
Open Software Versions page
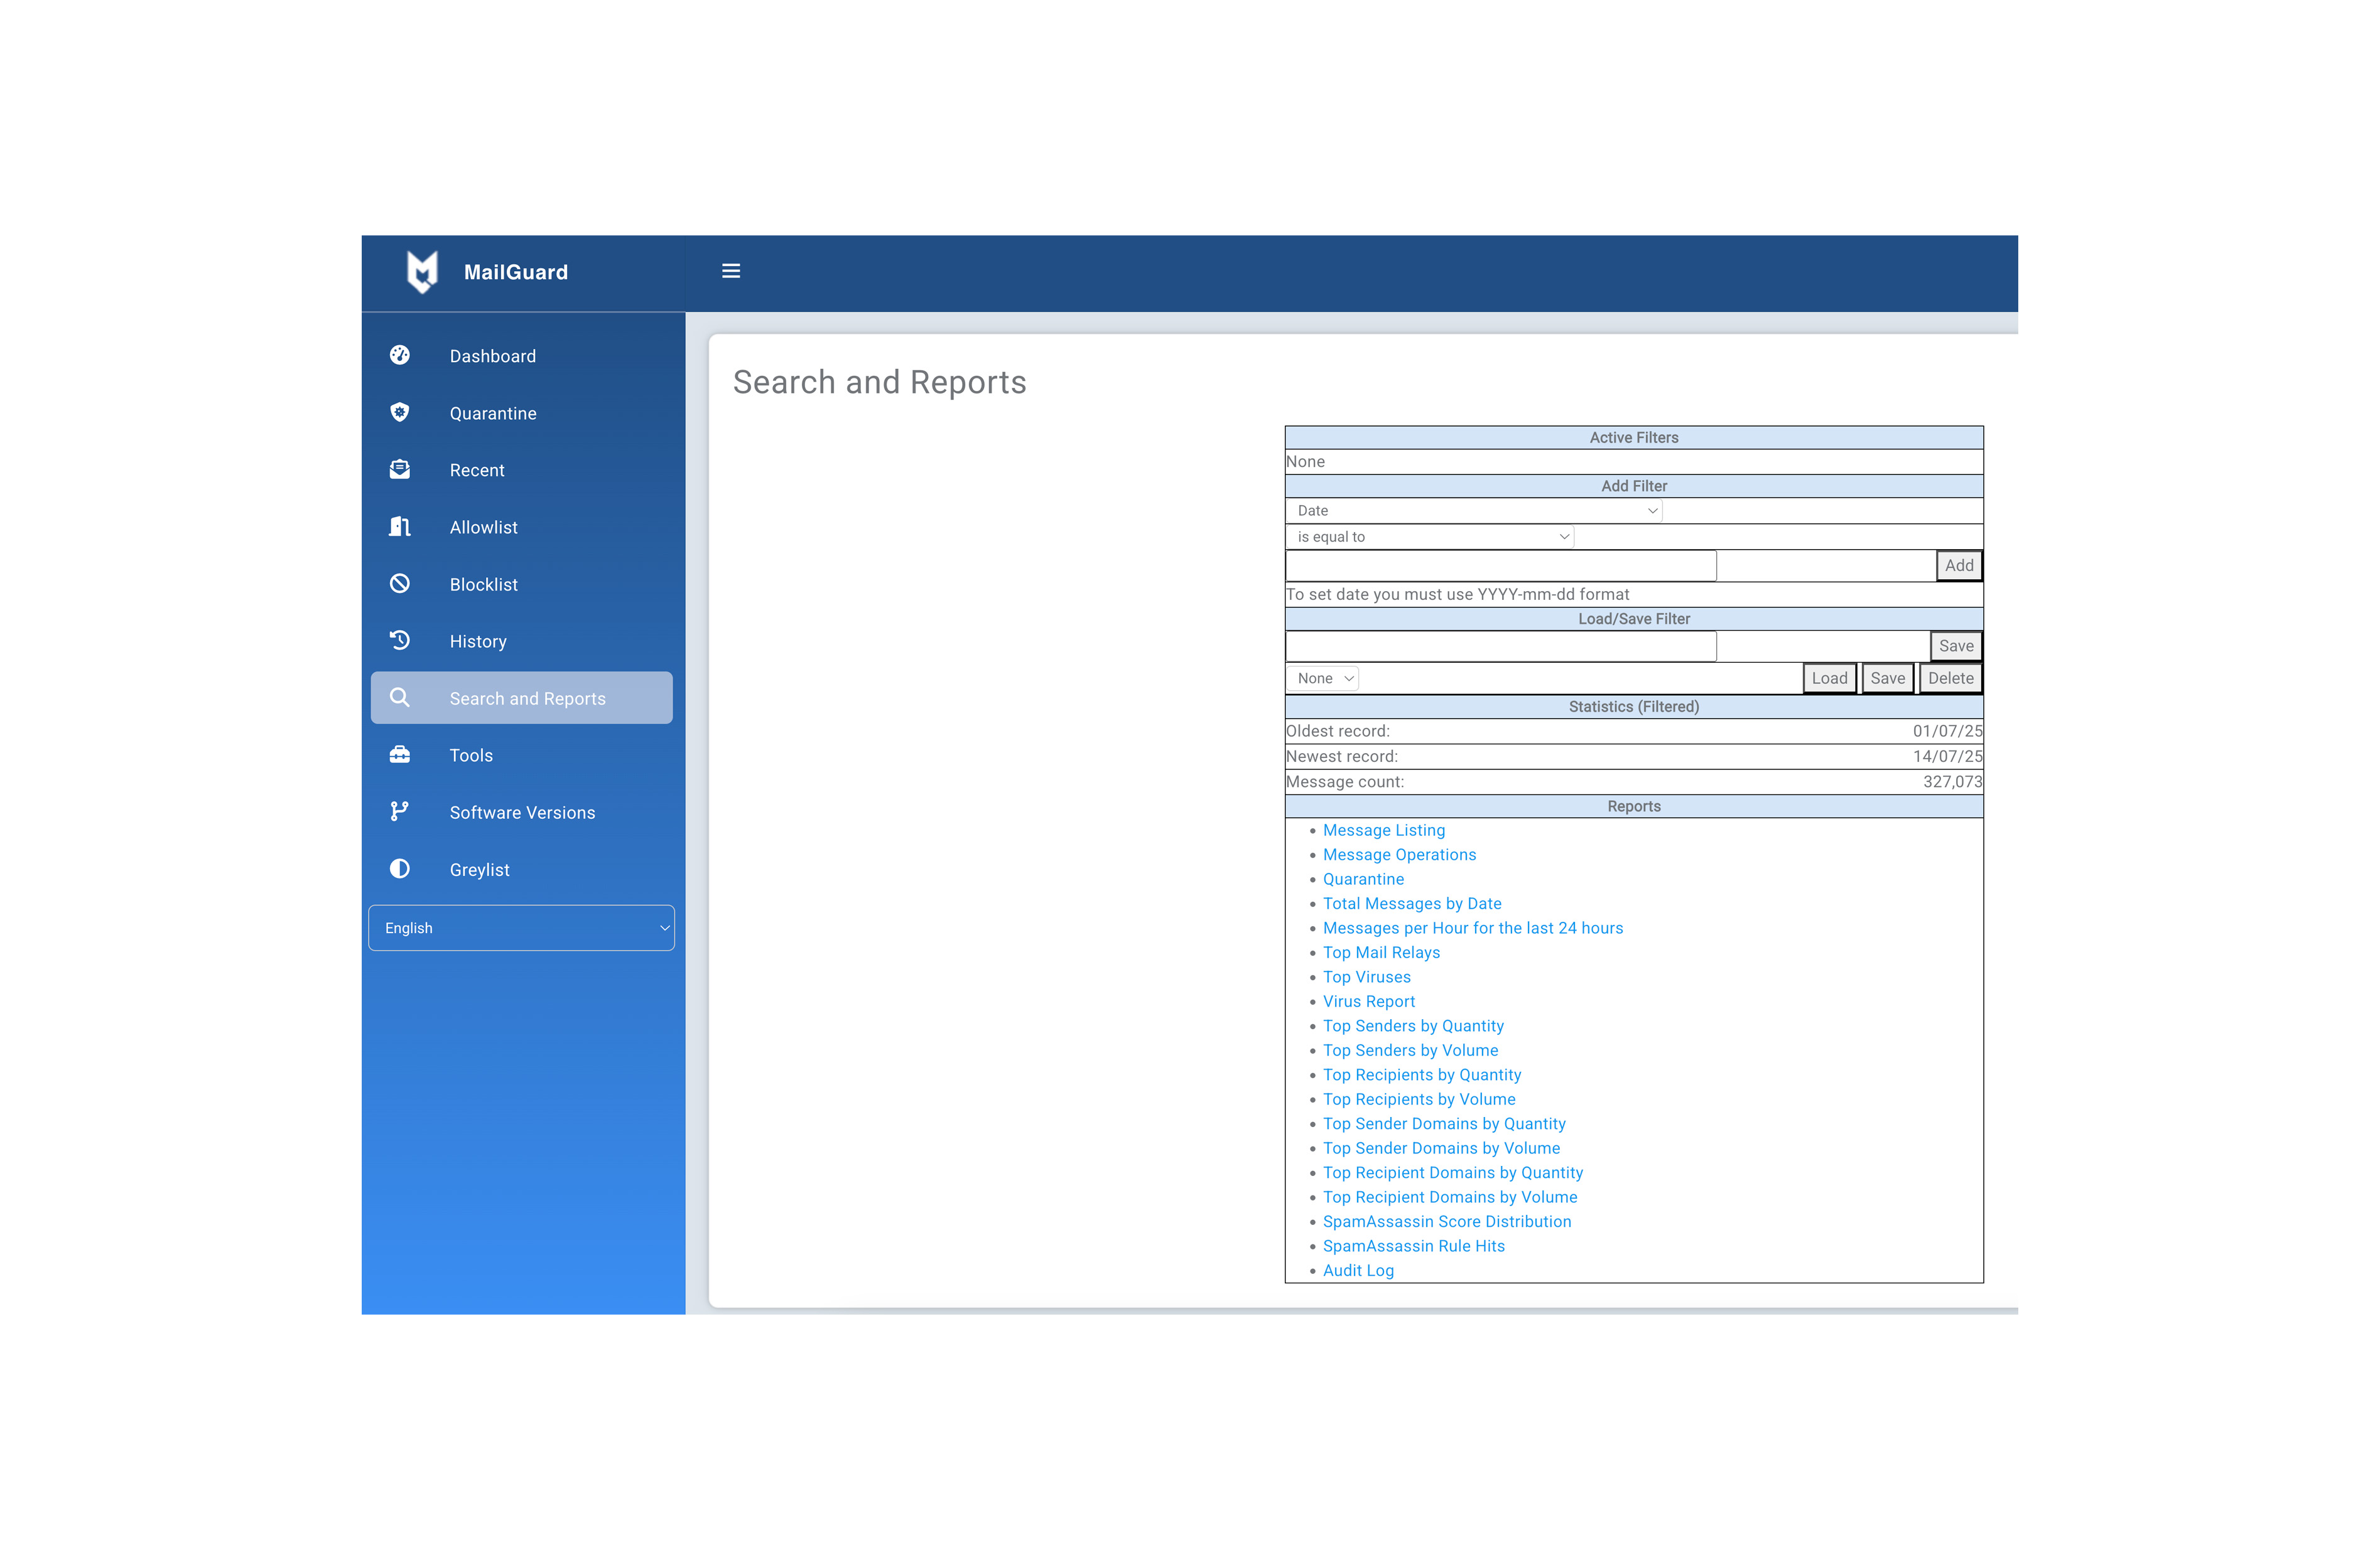pyautogui.click(x=522, y=813)
